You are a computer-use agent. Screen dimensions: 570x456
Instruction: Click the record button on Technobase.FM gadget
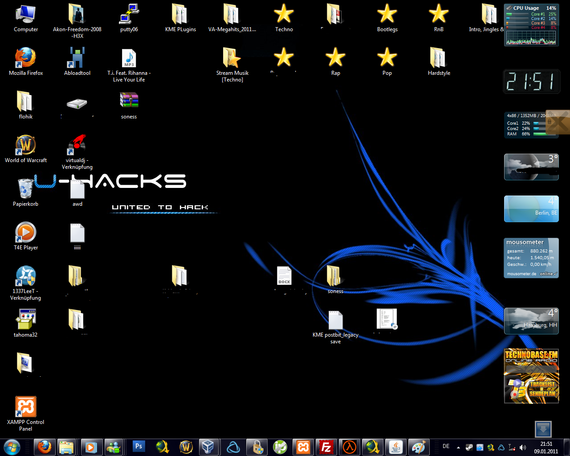pos(515,394)
